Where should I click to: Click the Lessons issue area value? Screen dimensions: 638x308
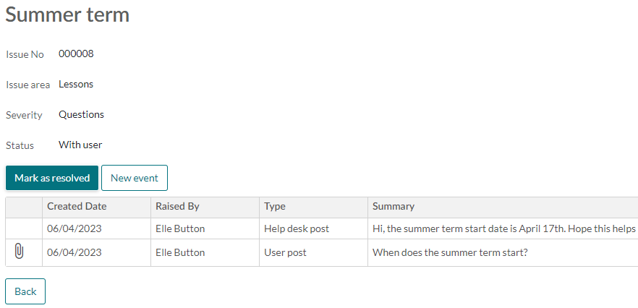(x=76, y=84)
